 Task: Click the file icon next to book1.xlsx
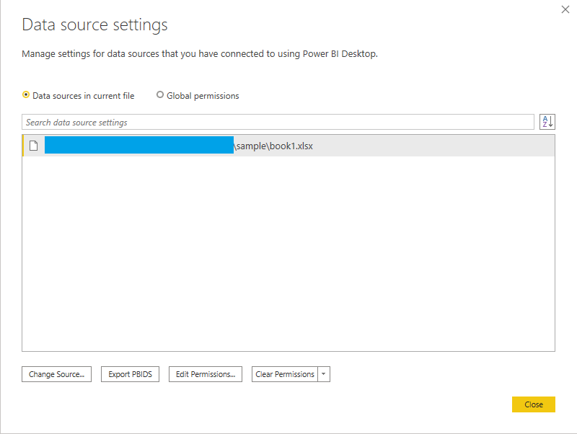[33, 146]
